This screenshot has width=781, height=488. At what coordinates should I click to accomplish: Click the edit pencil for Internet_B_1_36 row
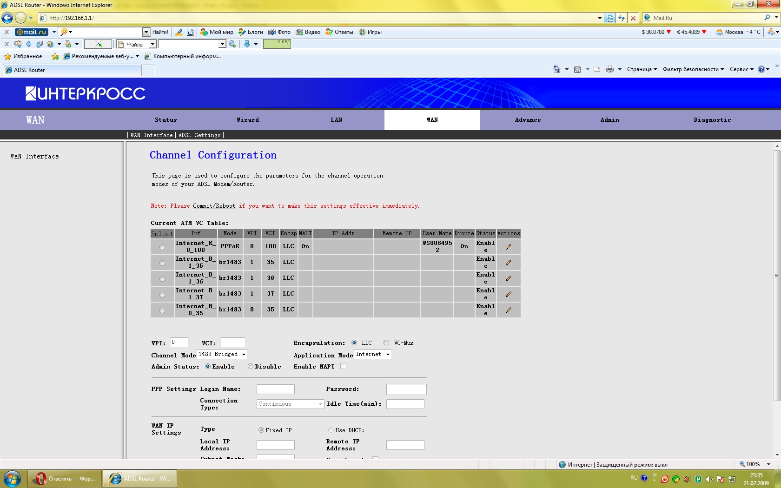508,278
